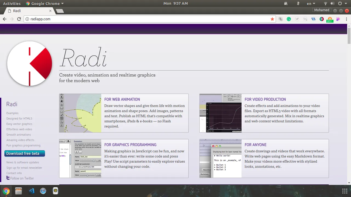Click the For Anyone thumbnail
Viewport: 351px width, 197px height.
click(x=220, y=158)
